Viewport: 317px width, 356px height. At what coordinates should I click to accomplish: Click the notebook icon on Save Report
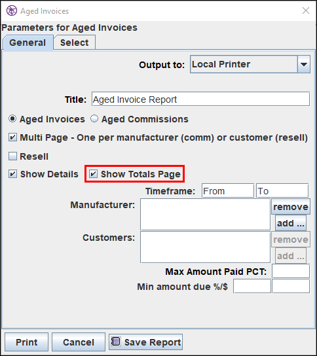click(116, 342)
